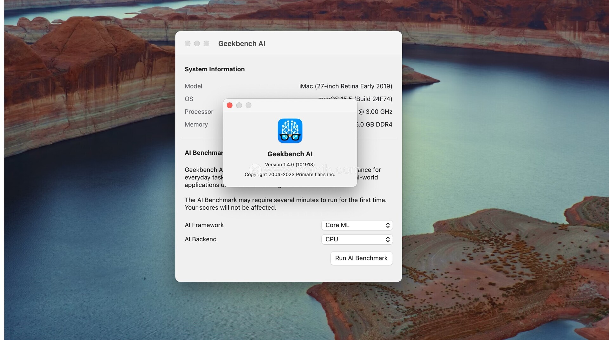Click the AI Framework label
The width and height of the screenshot is (609, 340).
[204, 225]
